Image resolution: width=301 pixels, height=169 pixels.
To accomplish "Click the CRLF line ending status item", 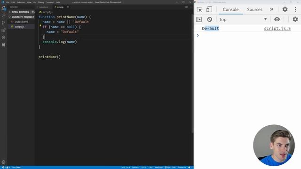I will point(150,168).
